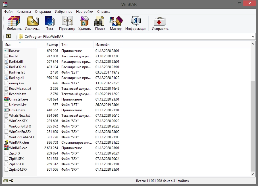Sort files by Имя column header

[x=20, y=45]
